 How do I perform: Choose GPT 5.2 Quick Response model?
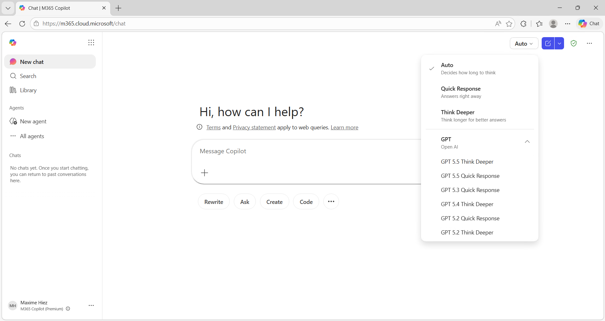point(480,218)
